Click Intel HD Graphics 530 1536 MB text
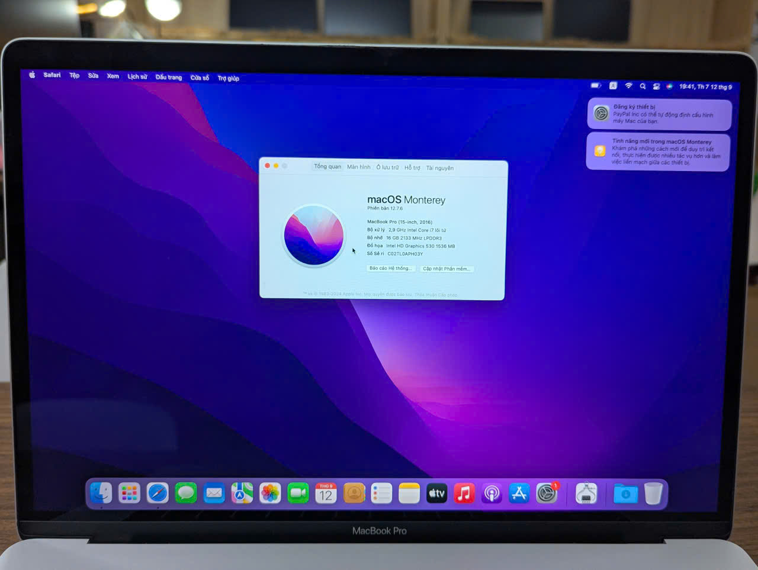 [420, 246]
